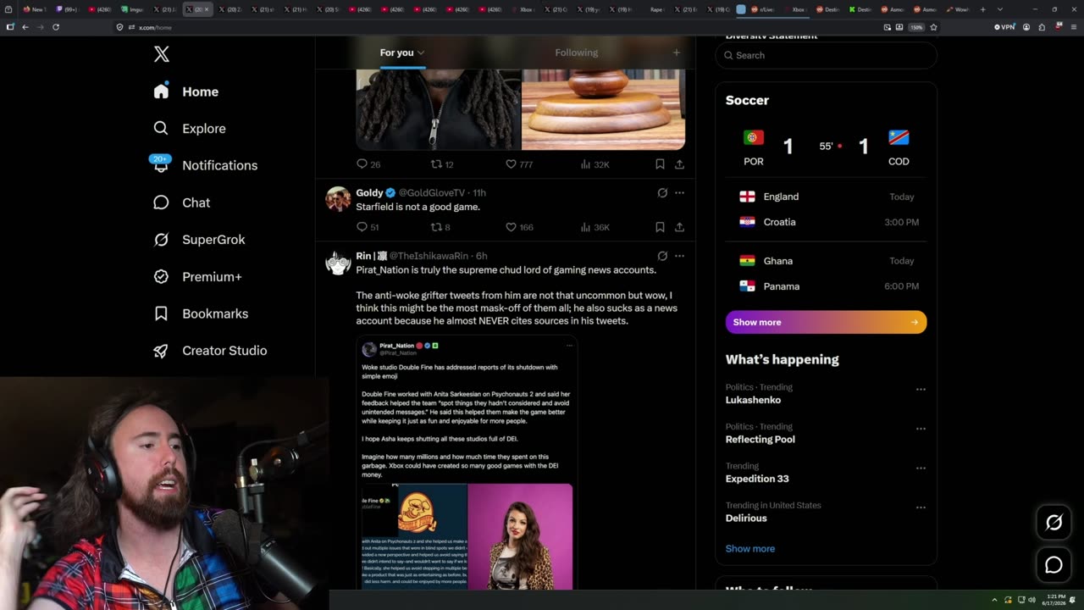Open options for Lukashenko trend

921,390
